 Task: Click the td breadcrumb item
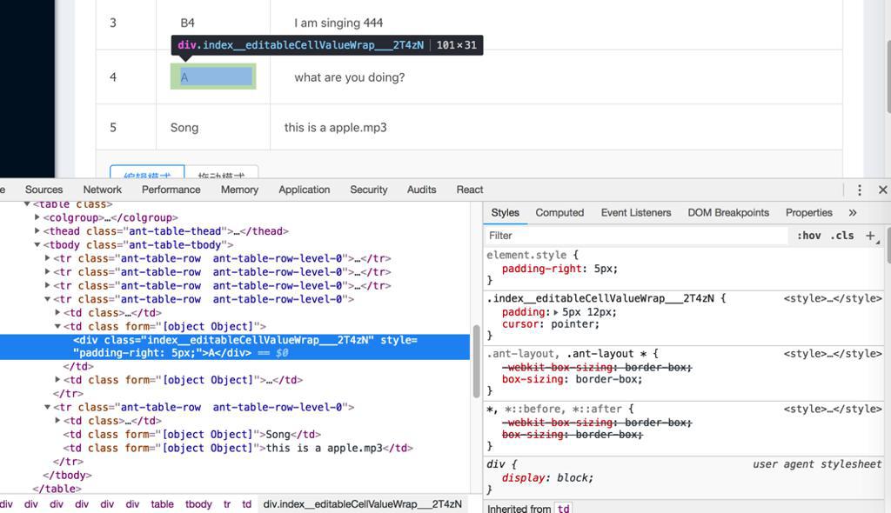246,504
